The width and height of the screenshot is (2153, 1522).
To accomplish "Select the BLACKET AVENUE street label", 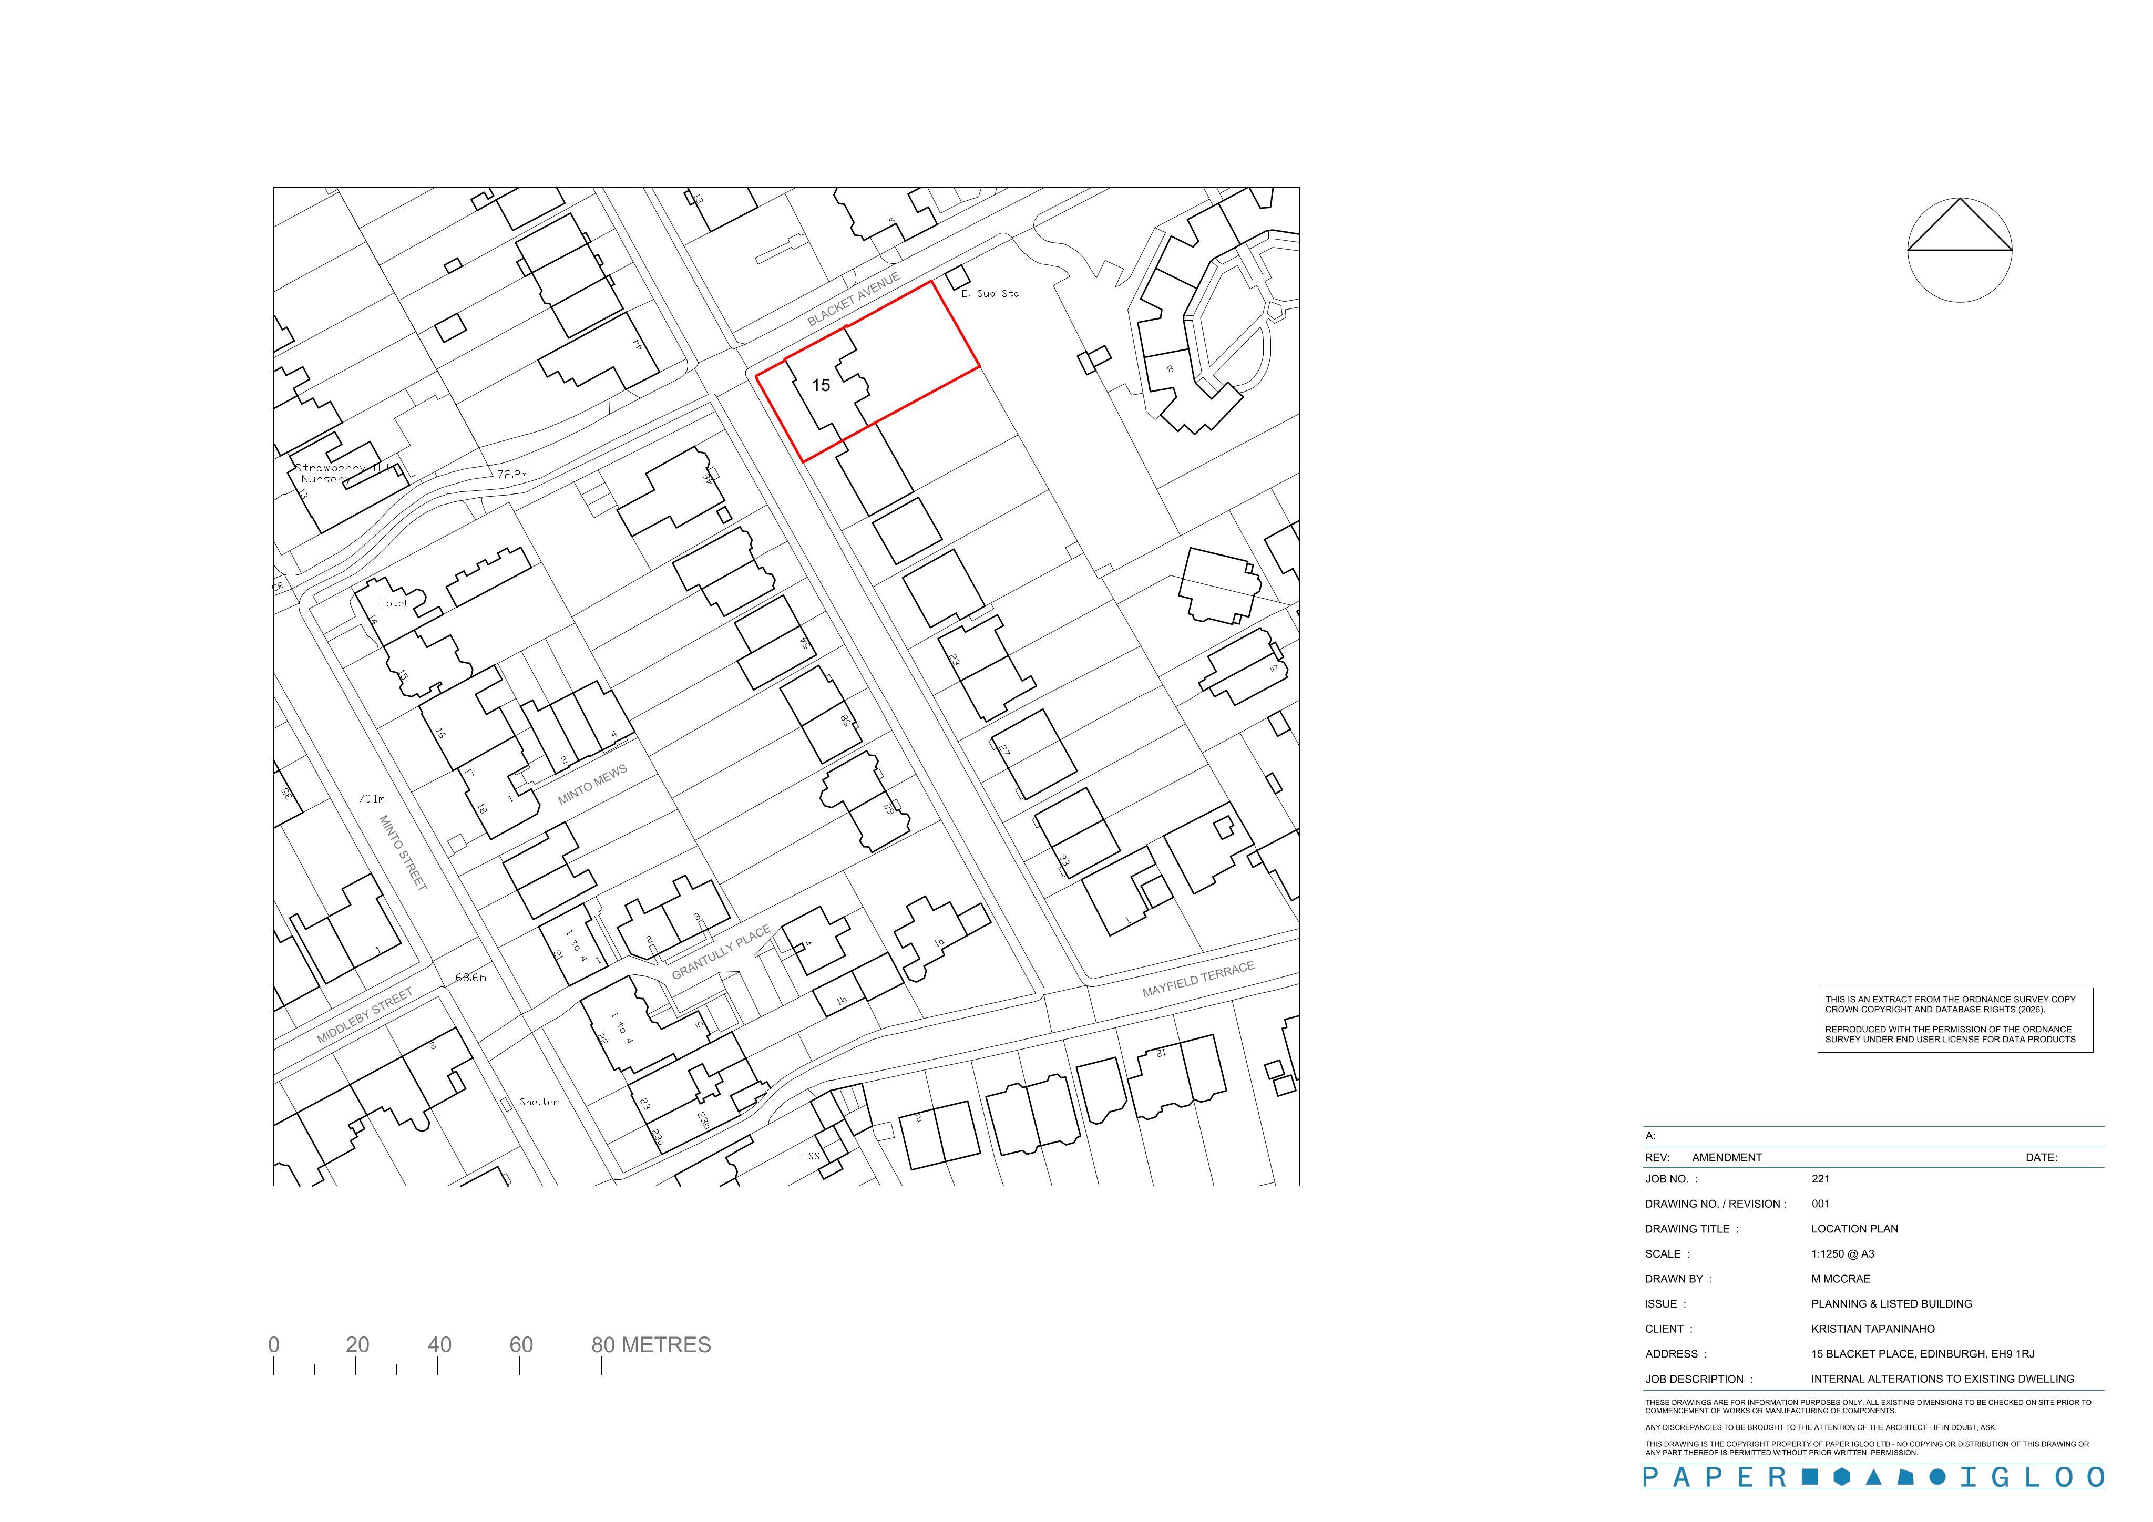I will tap(854, 299).
